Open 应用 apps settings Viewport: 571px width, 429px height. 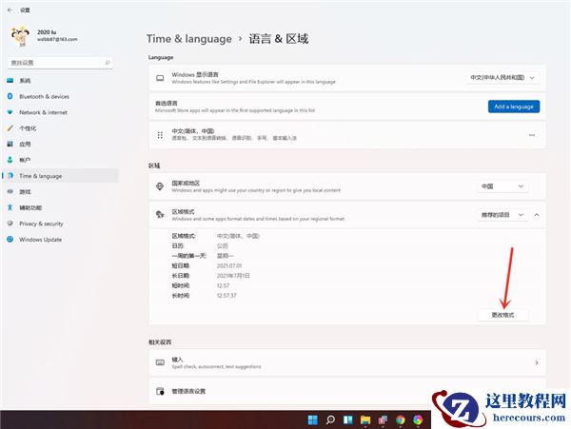pos(60,144)
